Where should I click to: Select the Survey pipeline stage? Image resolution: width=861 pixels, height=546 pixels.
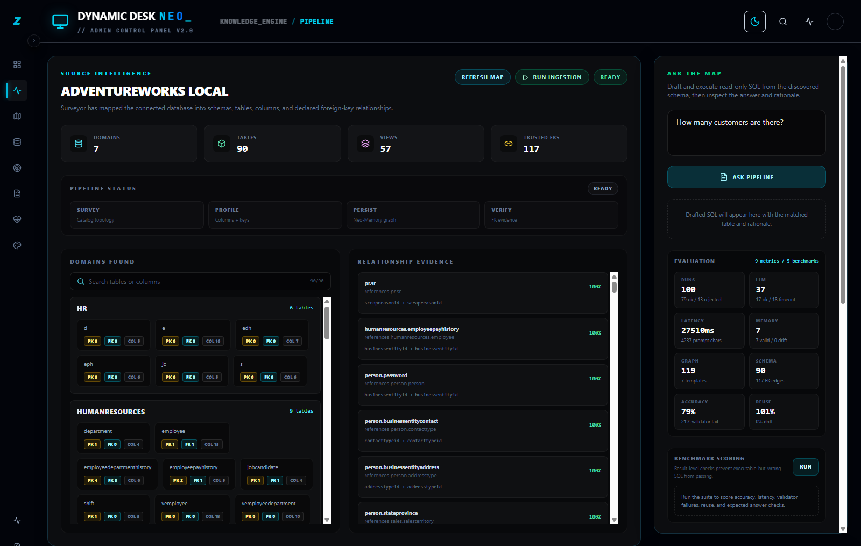tap(137, 215)
